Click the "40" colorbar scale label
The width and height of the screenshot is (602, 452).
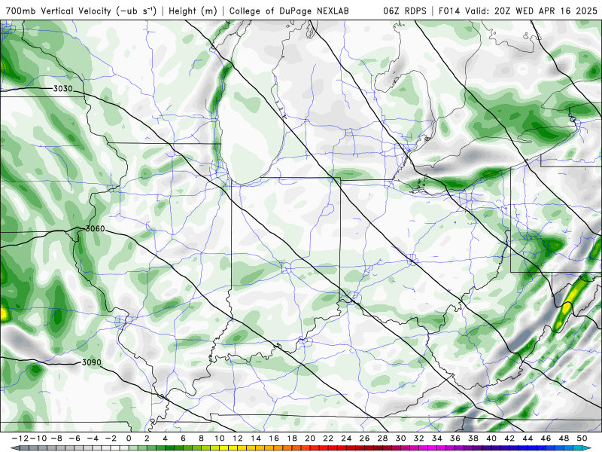[491, 438]
